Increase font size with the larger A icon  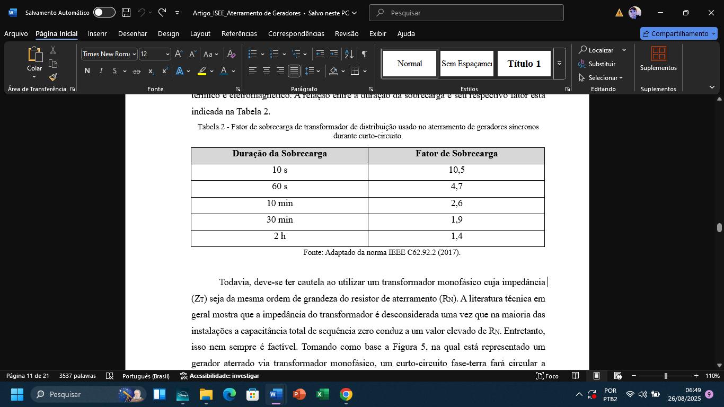click(179, 54)
